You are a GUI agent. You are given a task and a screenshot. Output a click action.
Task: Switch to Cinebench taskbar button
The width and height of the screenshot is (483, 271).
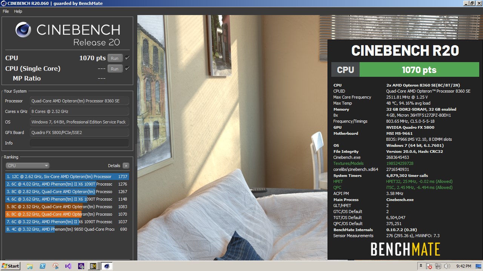[107, 266]
